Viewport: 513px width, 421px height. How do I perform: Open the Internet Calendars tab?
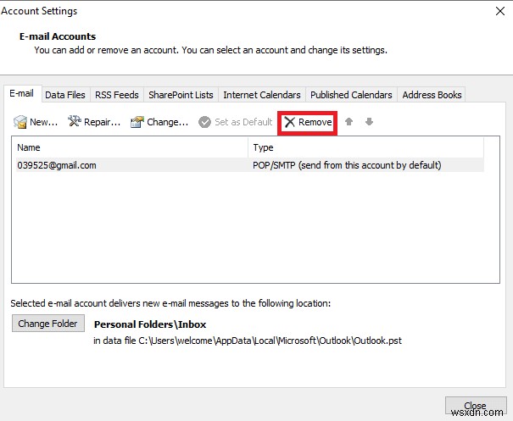pos(262,95)
